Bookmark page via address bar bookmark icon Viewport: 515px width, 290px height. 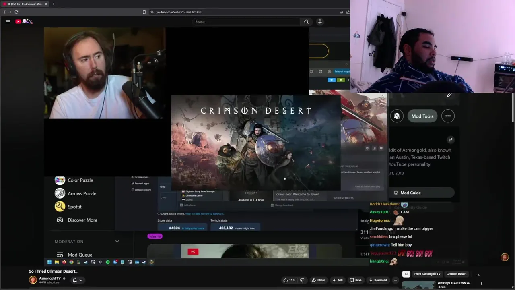(x=144, y=12)
